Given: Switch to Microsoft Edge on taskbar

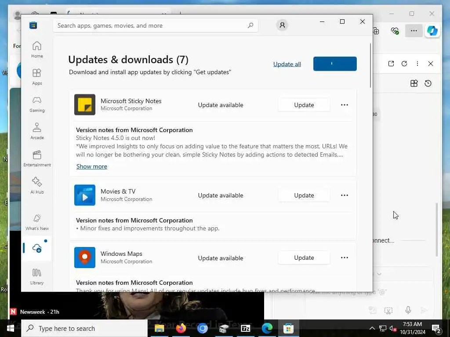Looking at the screenshot, I should click(267, 328).
